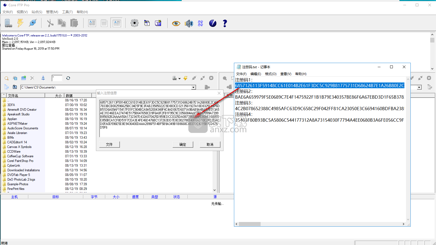Open the 站点(S) menu
This screenshot has width=436, height=245.
point(37,12)
